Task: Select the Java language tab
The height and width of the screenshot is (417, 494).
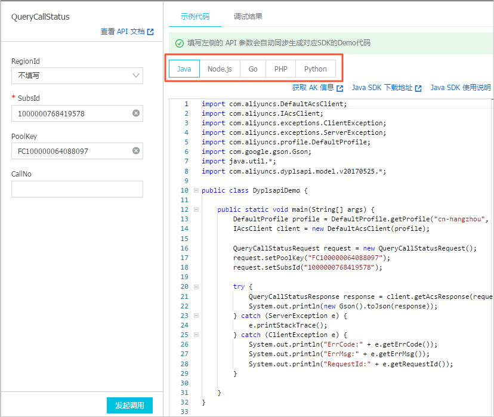Action: tap(184, 69)
